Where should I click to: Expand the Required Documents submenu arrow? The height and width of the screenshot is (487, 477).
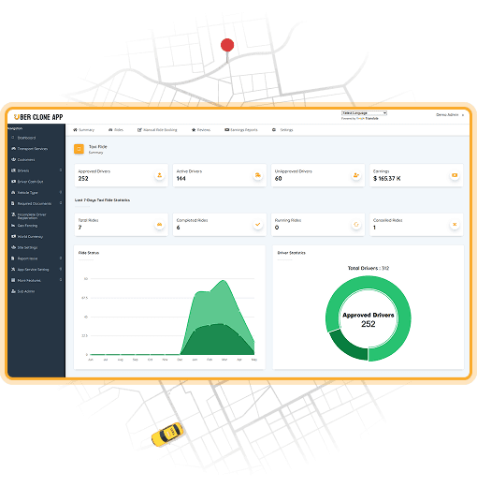click(x=61, y=203)
